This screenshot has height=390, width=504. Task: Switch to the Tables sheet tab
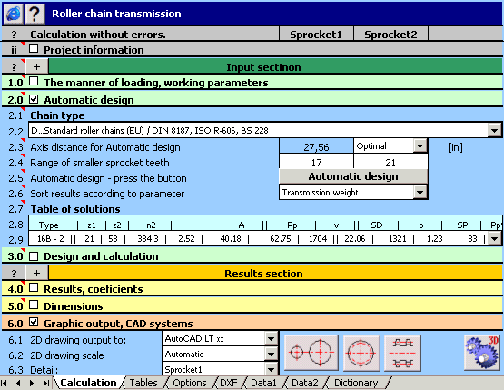143,383
